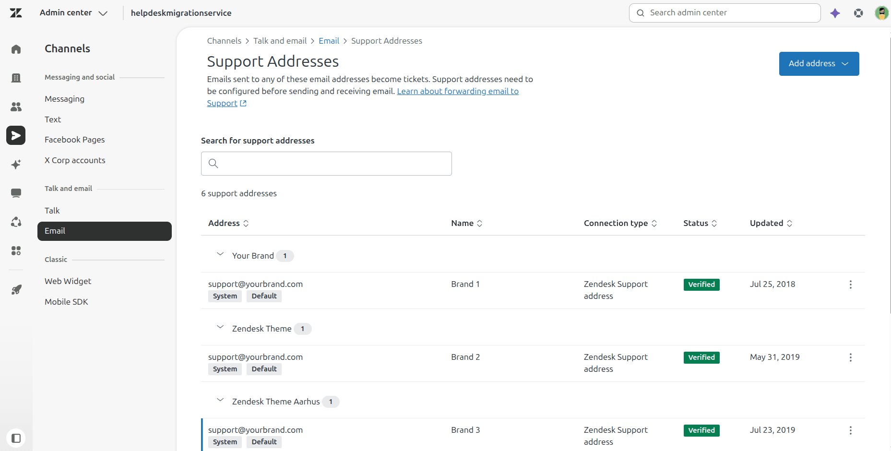The width and height of the screenshot is (891, 451).
Task: Open actions menu for Brand 3 address
Action: [x=850, y=430]
